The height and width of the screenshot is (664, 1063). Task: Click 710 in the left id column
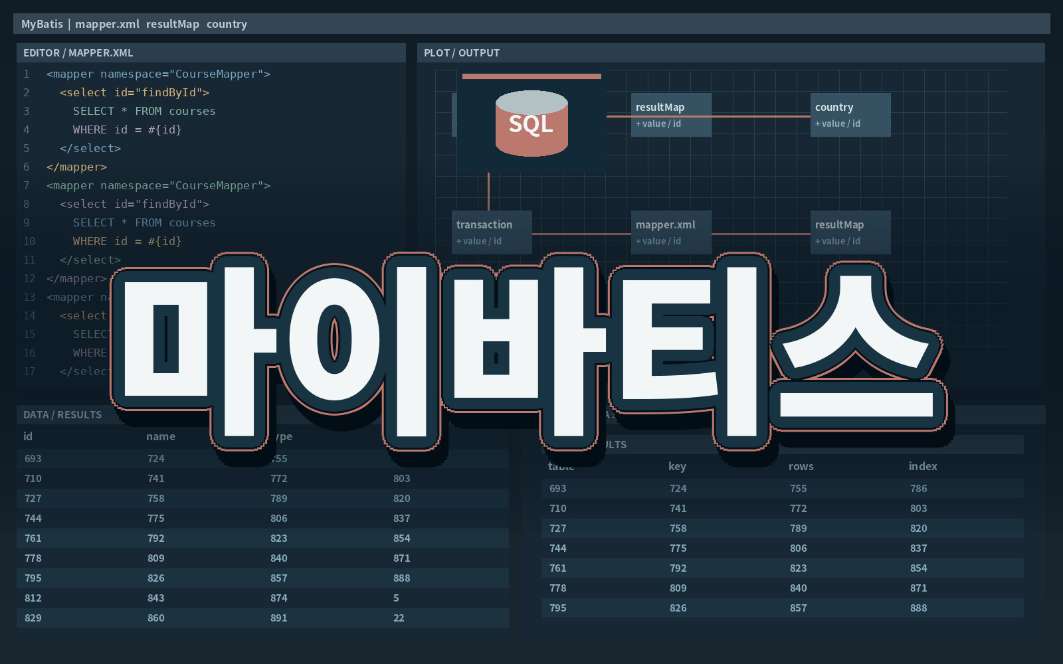point(33,478)
